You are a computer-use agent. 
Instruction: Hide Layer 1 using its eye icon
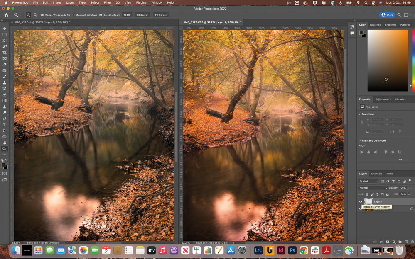pos(361,201)
